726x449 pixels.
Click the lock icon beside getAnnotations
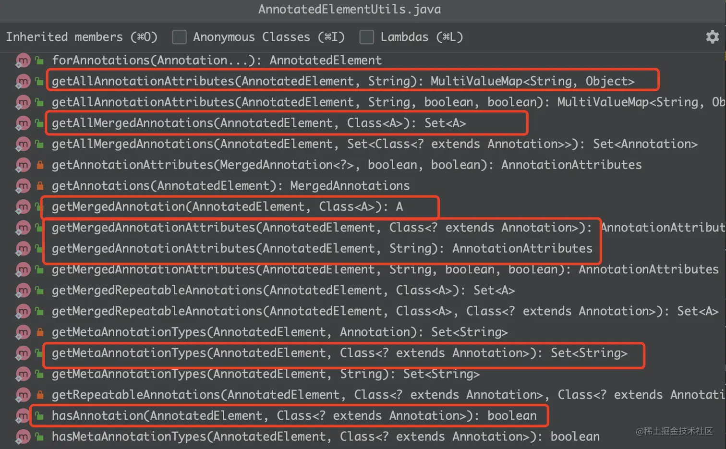coord(40,186)
